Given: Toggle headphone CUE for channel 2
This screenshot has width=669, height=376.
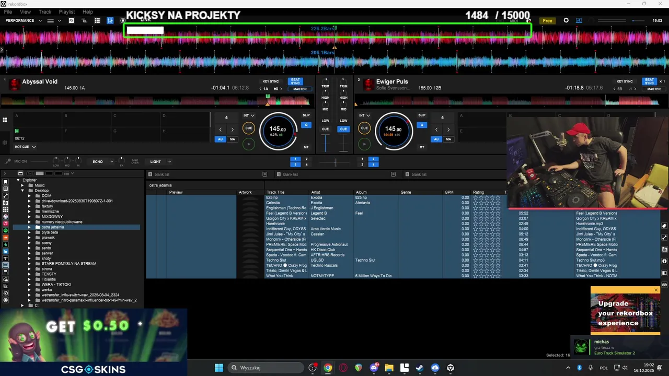Looking at the screenshot, I should click(343, 129).
